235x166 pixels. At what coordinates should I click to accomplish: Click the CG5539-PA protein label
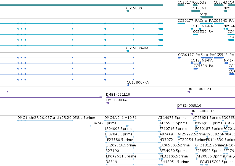pyautogui.click(x=204, y=66)
